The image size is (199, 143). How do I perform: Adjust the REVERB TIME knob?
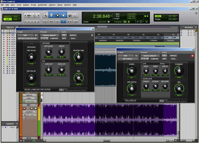tap(79, 57)
